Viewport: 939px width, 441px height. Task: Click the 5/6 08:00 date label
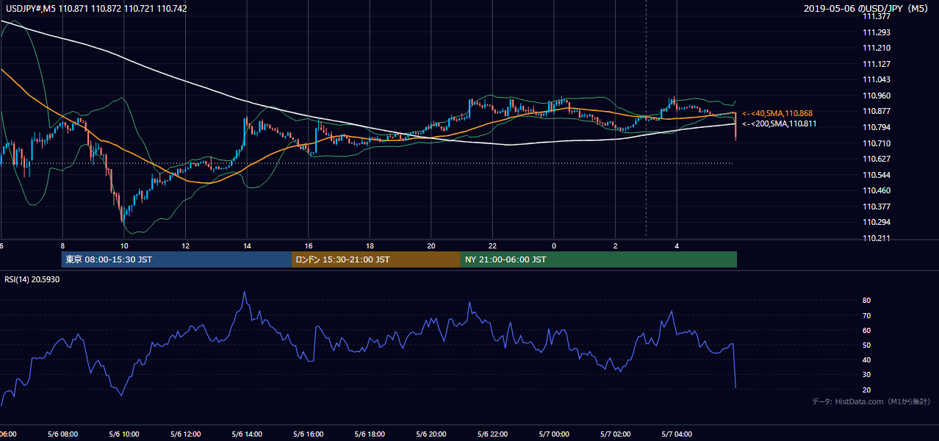(62, 434)
